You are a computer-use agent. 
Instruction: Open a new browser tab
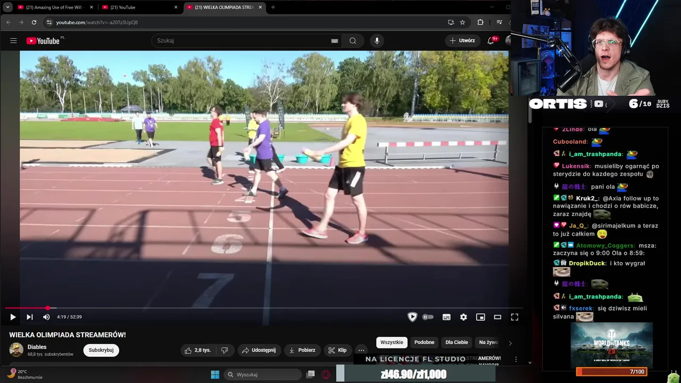click(x=273, y=7)
